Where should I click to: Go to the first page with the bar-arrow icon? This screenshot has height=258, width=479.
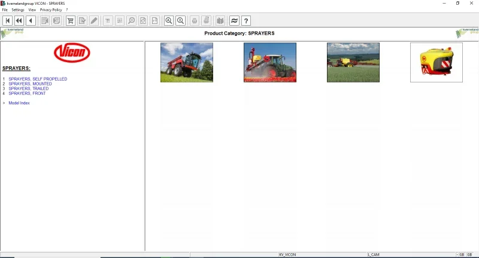[8, 21]
